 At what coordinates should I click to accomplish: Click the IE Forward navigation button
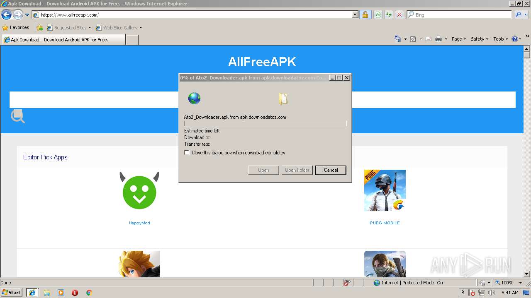point(18,15)
